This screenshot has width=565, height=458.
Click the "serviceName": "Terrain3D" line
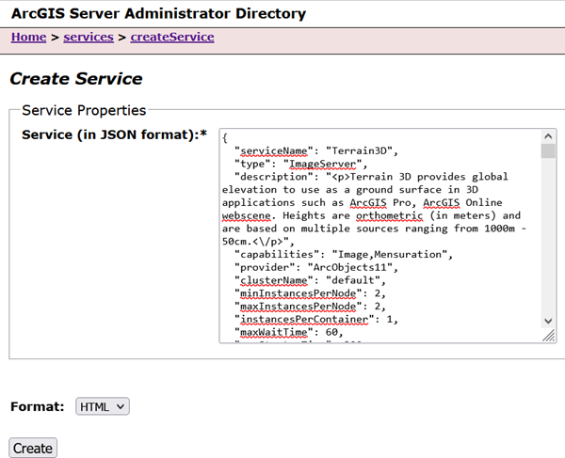click(x=315, y=150)
